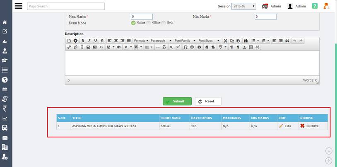The height and width of the screenshot is (167, 337).
Task: Click the green help question mark icon
Action: click(315, 6)
